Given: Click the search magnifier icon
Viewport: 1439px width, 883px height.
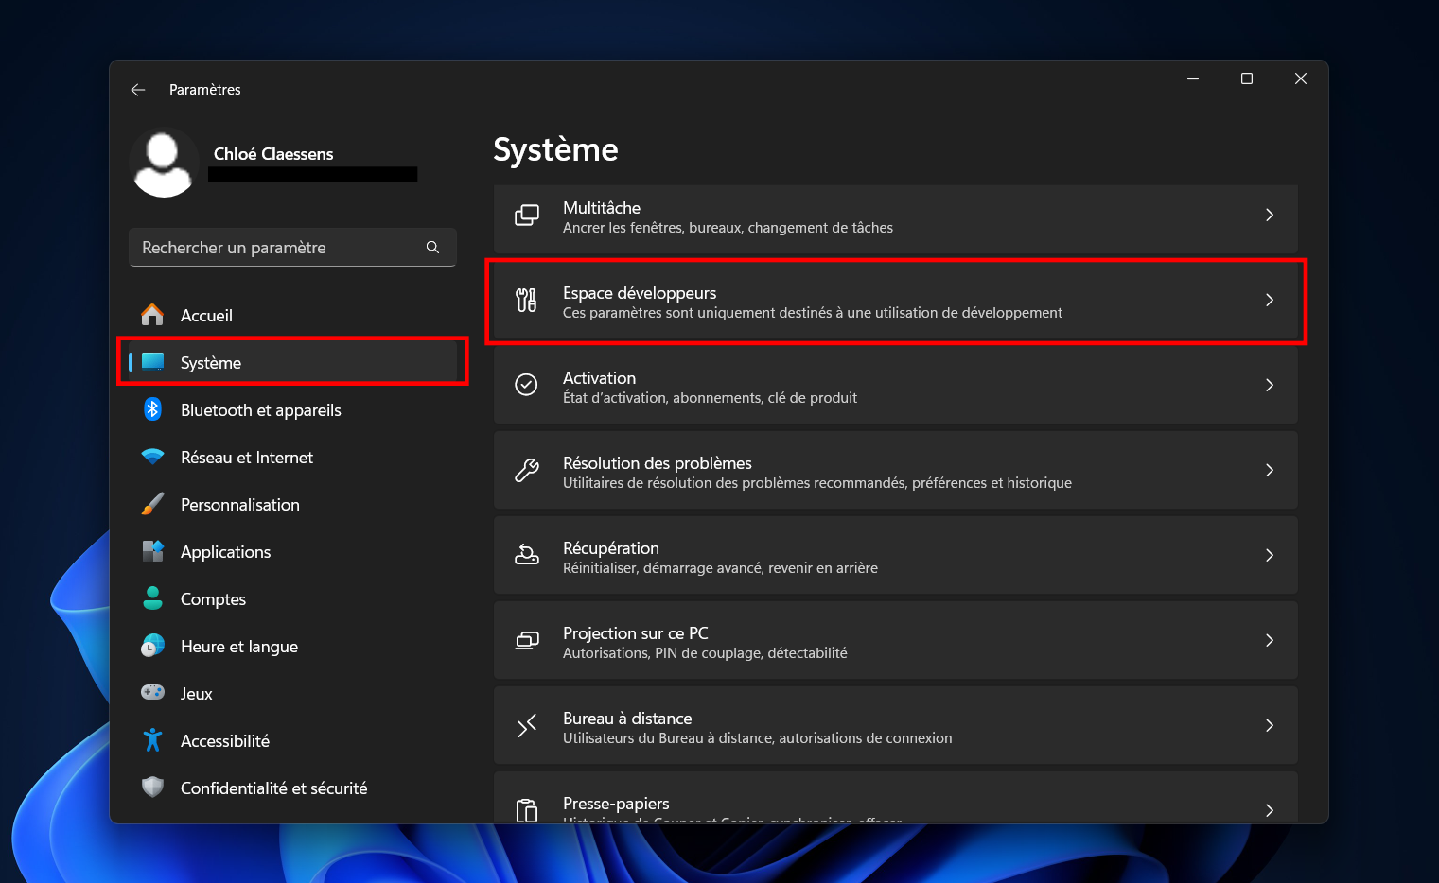Looking at the screenshot, I should tap(432, 247).
